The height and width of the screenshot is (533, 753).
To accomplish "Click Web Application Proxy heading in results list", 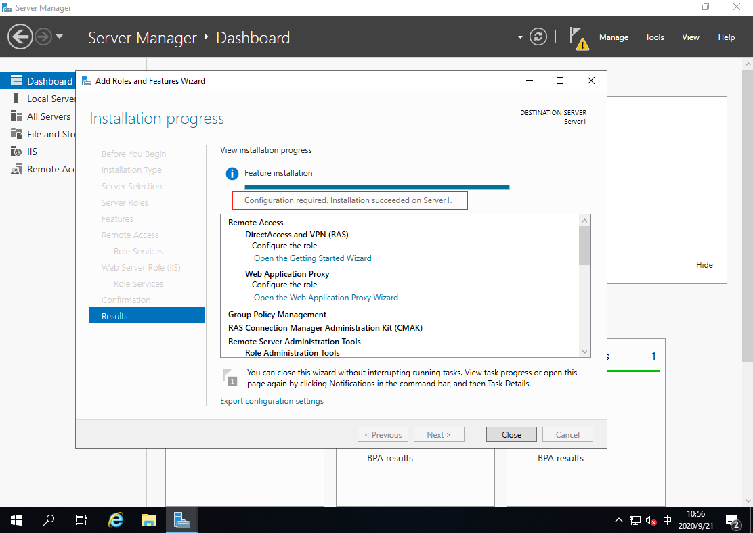I will [x=287, y=273].
